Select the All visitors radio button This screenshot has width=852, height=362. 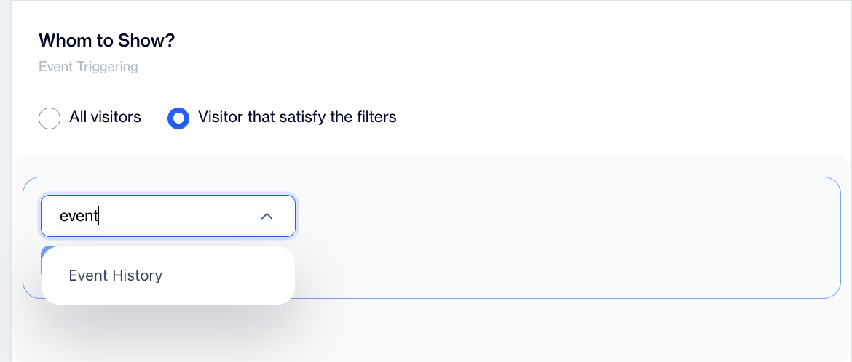[50, 118]
